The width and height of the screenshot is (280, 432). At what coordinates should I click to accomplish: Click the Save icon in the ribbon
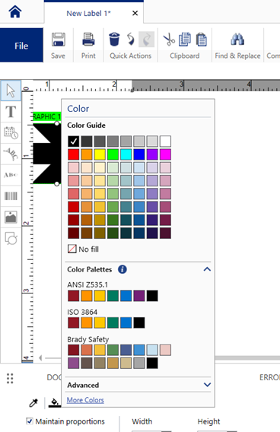(58, 40)
